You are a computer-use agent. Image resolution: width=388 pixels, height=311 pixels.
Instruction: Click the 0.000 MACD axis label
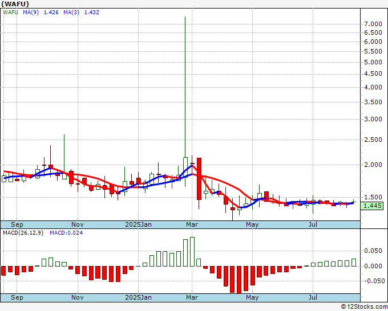pyautogui.click(x=373, y=267)
